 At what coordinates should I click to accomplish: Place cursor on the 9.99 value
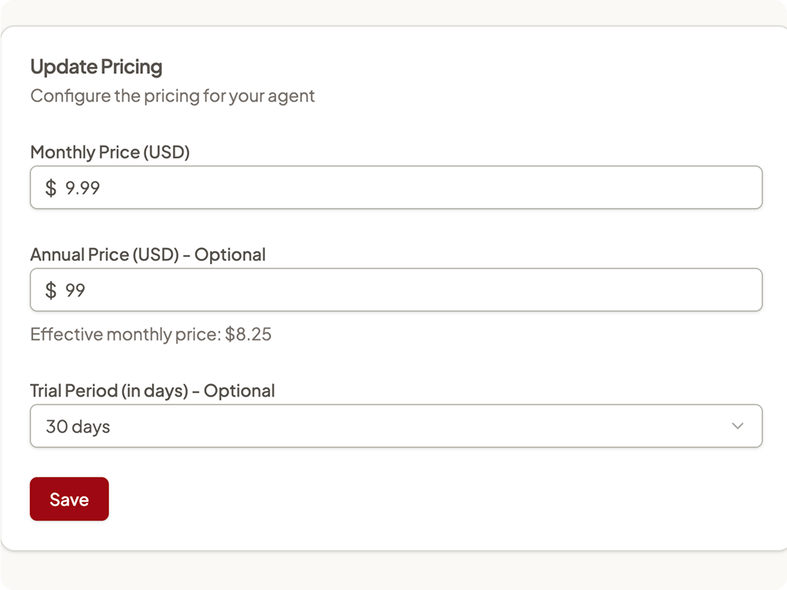click(83, 188)
